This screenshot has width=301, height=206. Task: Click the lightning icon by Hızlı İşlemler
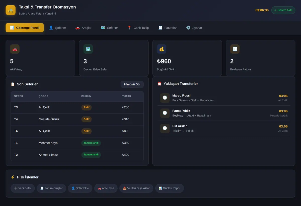click(13, 177)
